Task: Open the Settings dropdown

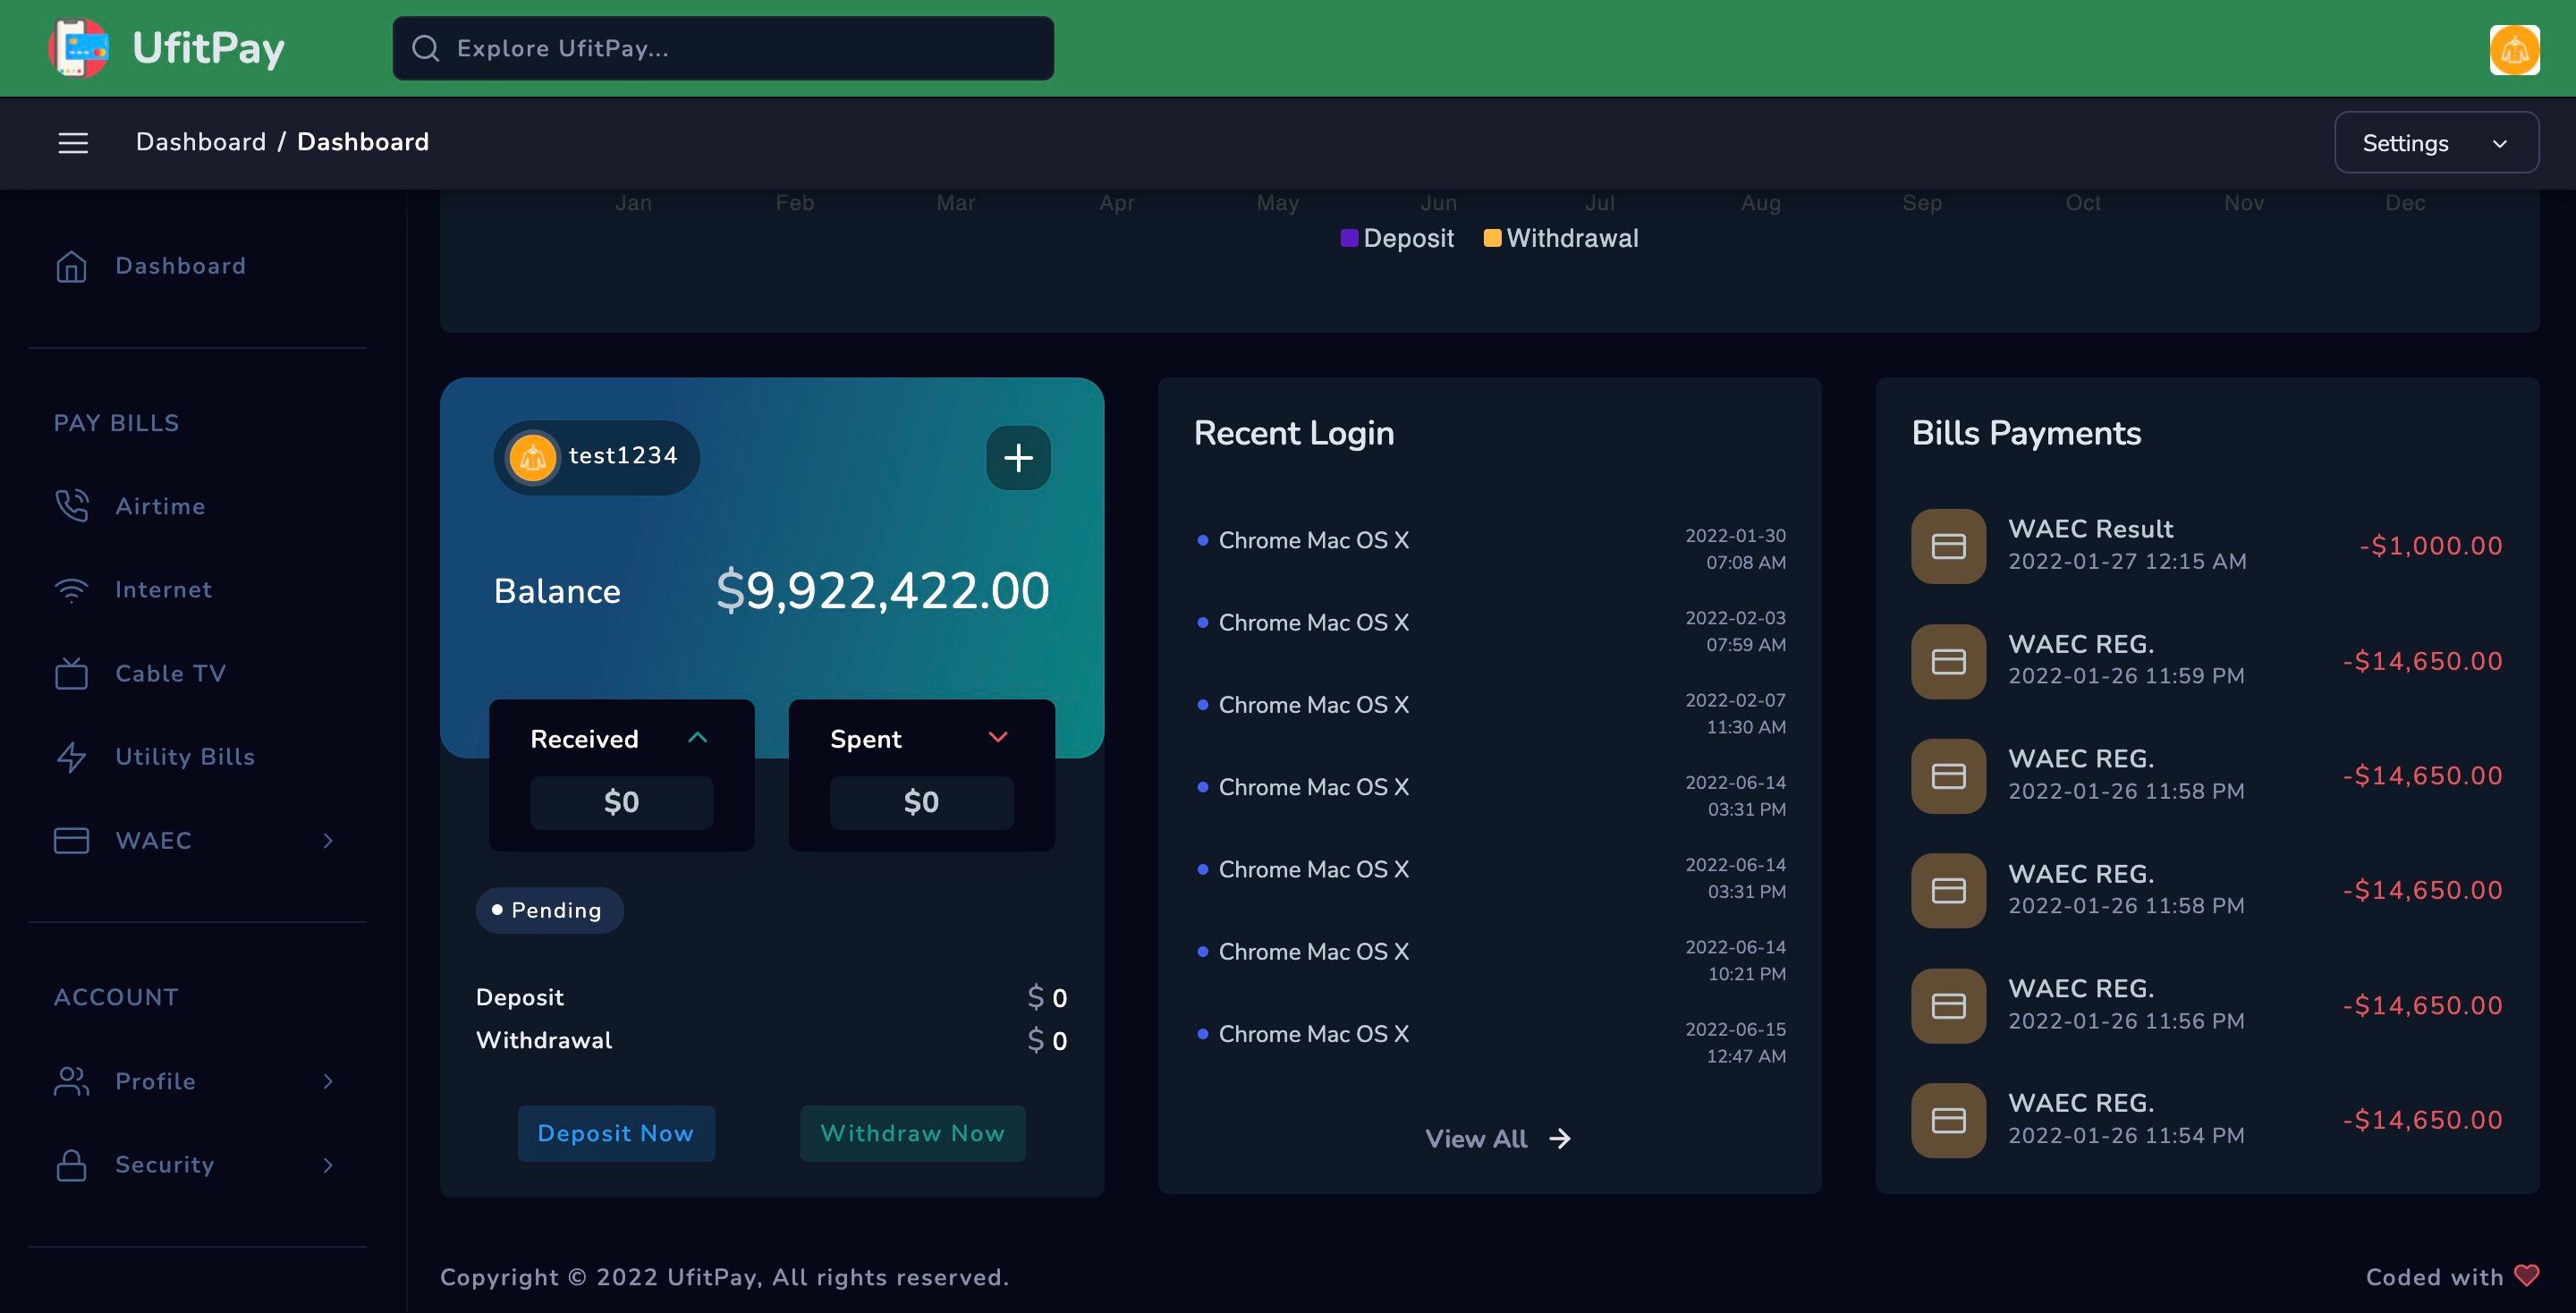Action: [x=2435, y=143]
